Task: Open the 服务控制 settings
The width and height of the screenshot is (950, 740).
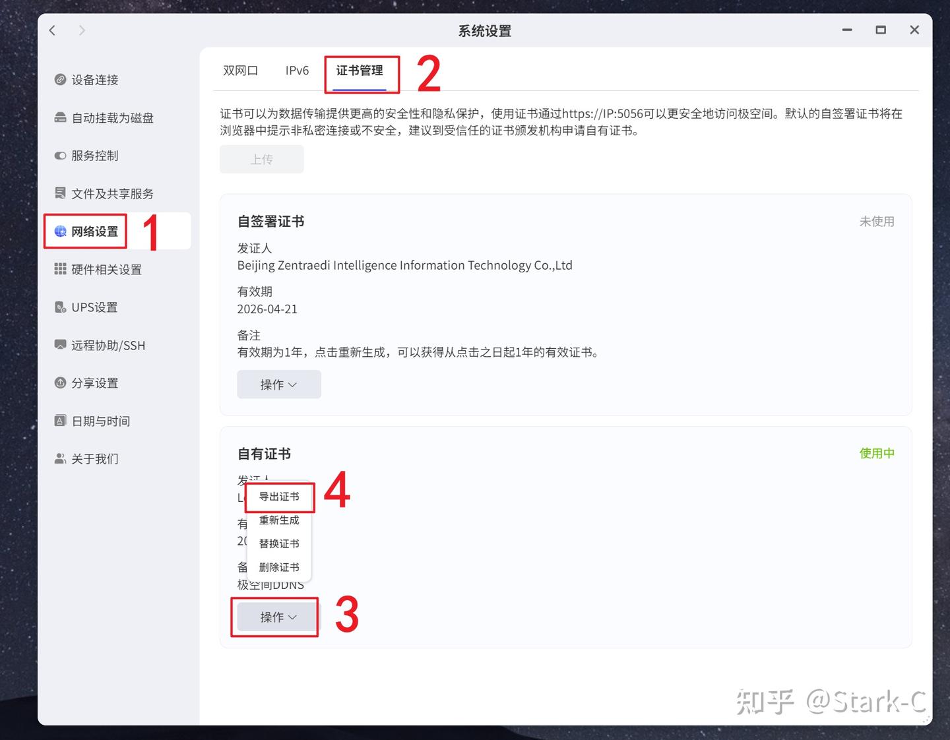Action: click(x=95, y=156)
